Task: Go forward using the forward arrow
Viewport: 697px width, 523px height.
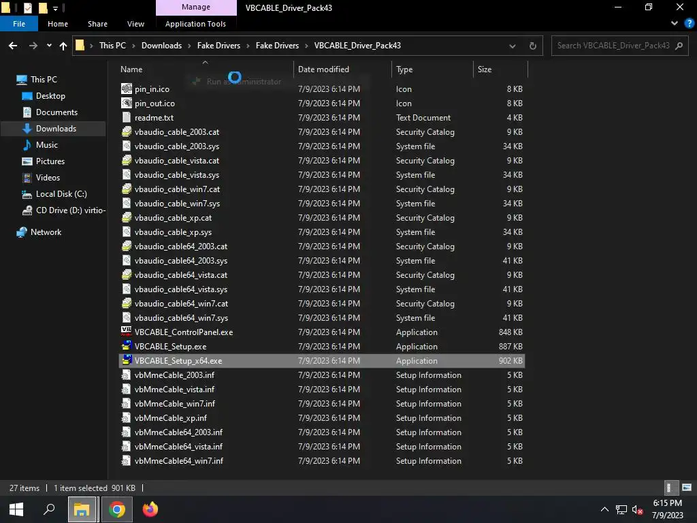Action: click(x=33, y=46)
